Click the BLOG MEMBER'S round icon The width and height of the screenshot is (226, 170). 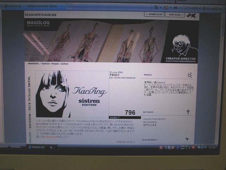click(187, 139)
